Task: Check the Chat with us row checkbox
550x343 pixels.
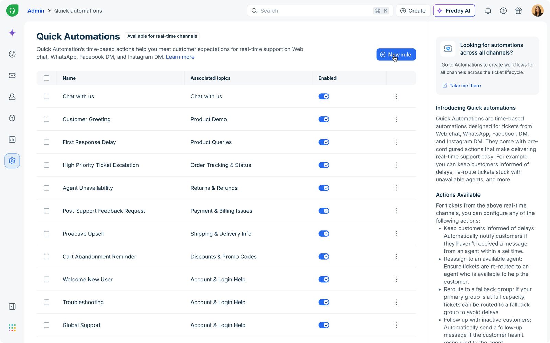Action: [x=47, y=96]
